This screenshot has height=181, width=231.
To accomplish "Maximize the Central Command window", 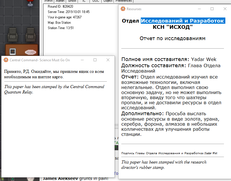I will point(95,60).
